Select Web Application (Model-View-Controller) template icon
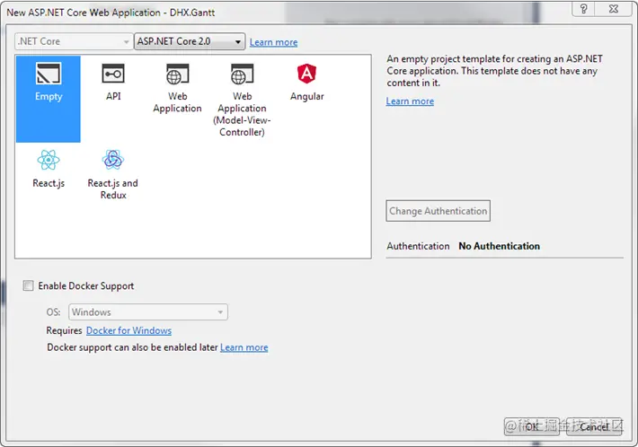638x447 pixels. [242, 74]
